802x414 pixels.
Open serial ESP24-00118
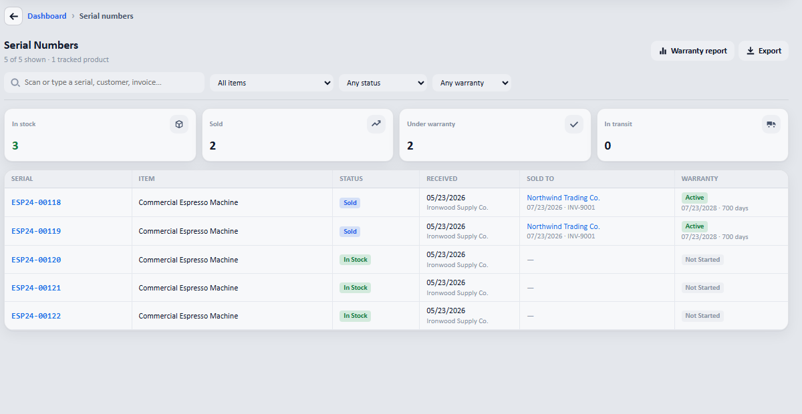point(36,202)
